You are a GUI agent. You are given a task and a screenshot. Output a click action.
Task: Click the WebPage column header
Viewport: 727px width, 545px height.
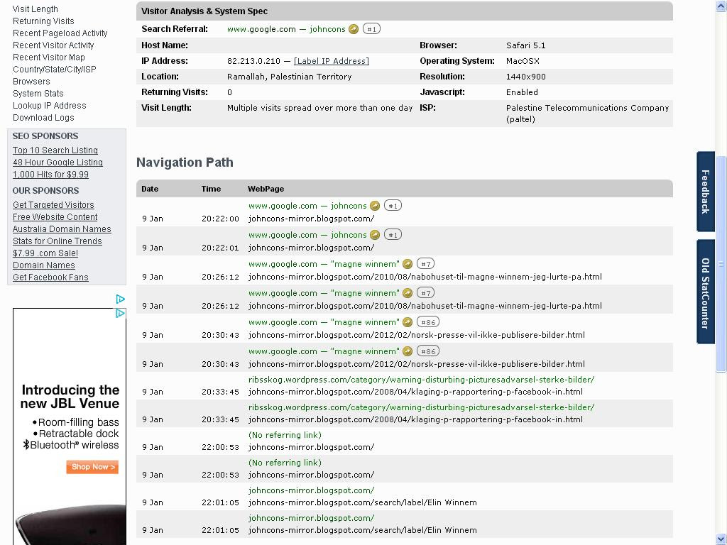point(266,189)
